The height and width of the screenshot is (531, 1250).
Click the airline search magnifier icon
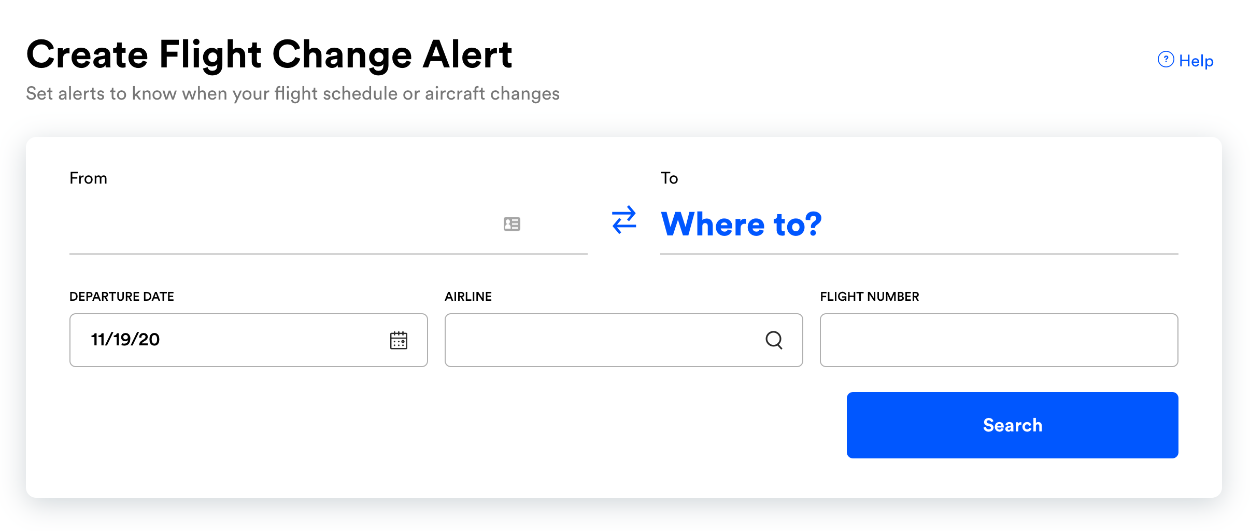click(774, 340)
